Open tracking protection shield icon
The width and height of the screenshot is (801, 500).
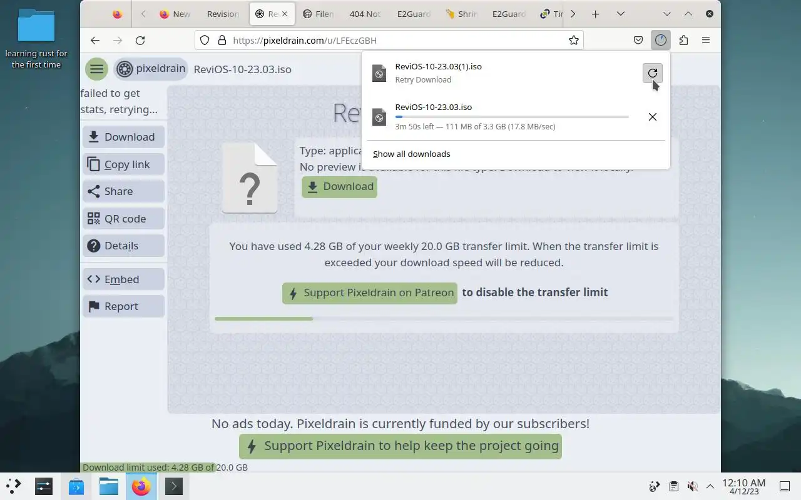pyautogui.click(x=205, y=40)
